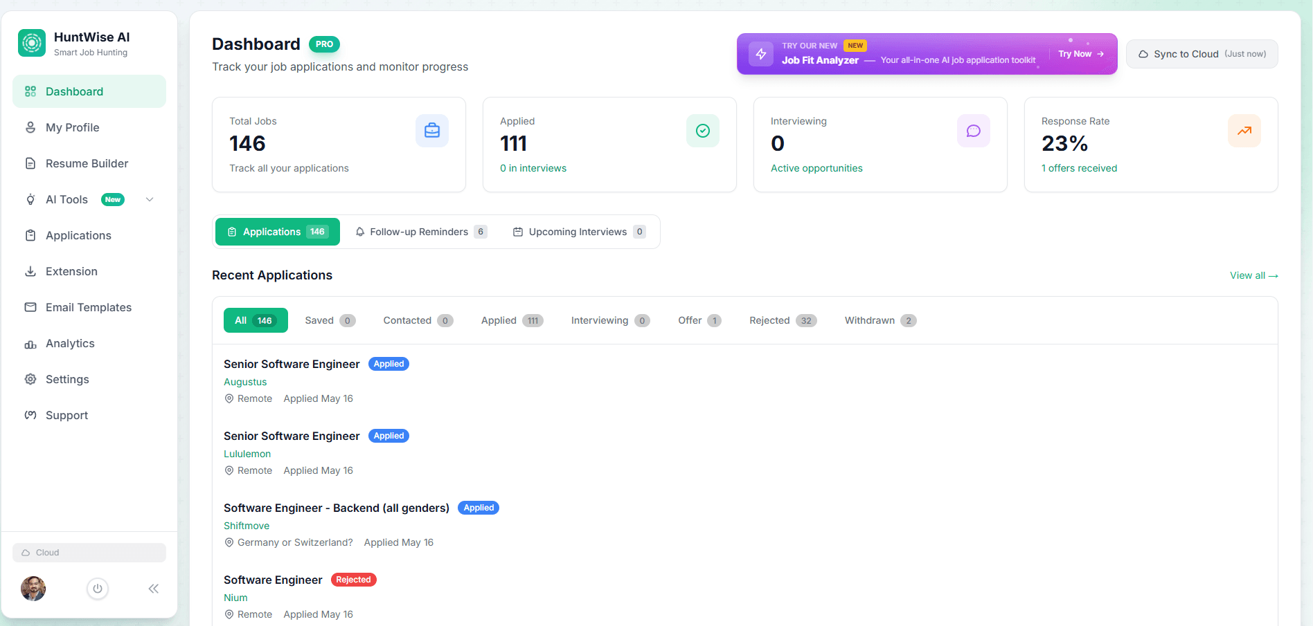Viewport: 1313px width, 626px height.
Task: Click the Support headset icon
Action: (30, 415)
